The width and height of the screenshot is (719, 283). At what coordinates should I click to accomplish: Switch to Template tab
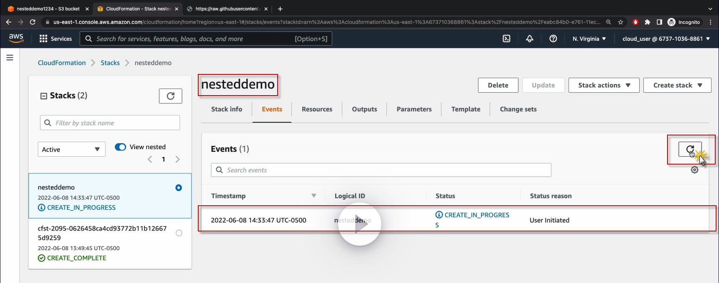pos(466,109)
